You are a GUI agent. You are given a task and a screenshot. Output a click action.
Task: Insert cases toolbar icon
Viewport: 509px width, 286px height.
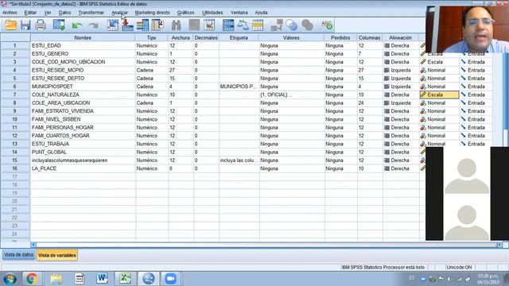point(194,25)
